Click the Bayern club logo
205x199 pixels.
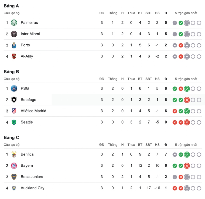point(14,166)
